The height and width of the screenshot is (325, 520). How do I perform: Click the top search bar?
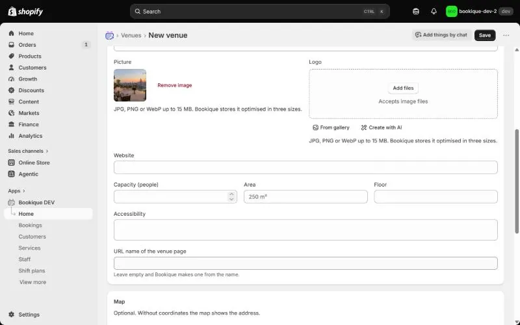click(259, 12)
